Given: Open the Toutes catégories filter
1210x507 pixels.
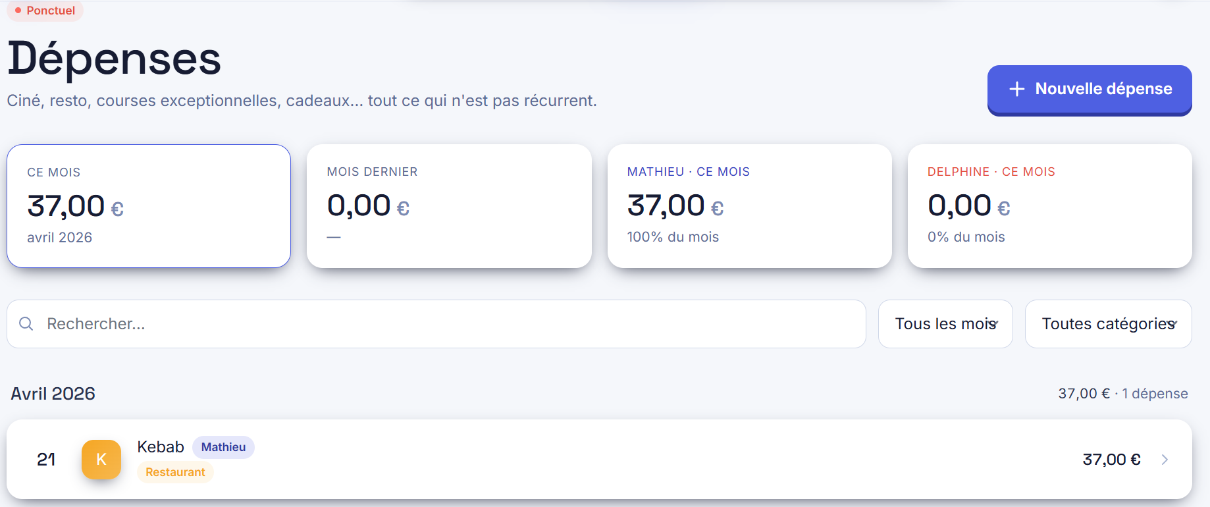Looking at the screenshot, I should [x=1108, y=324].
